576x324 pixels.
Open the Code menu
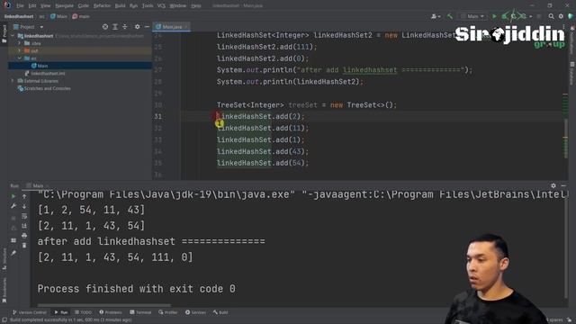click(x=84, y=6)
